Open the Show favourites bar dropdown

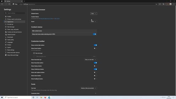point(90,60)
